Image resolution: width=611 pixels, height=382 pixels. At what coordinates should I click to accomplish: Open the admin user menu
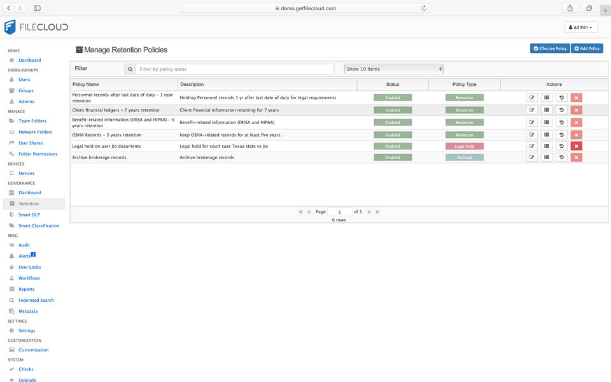tap(580, 27)
